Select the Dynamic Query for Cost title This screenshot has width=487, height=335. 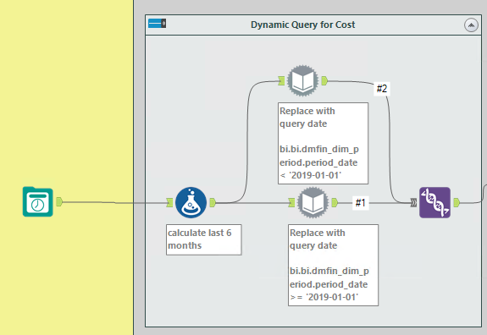303,25
